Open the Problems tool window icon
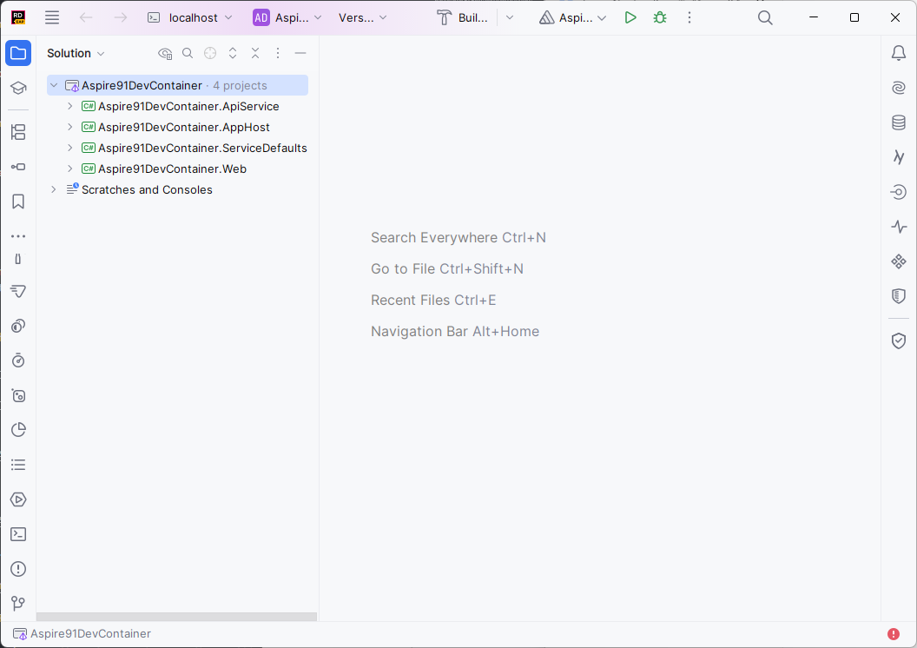 18,569
